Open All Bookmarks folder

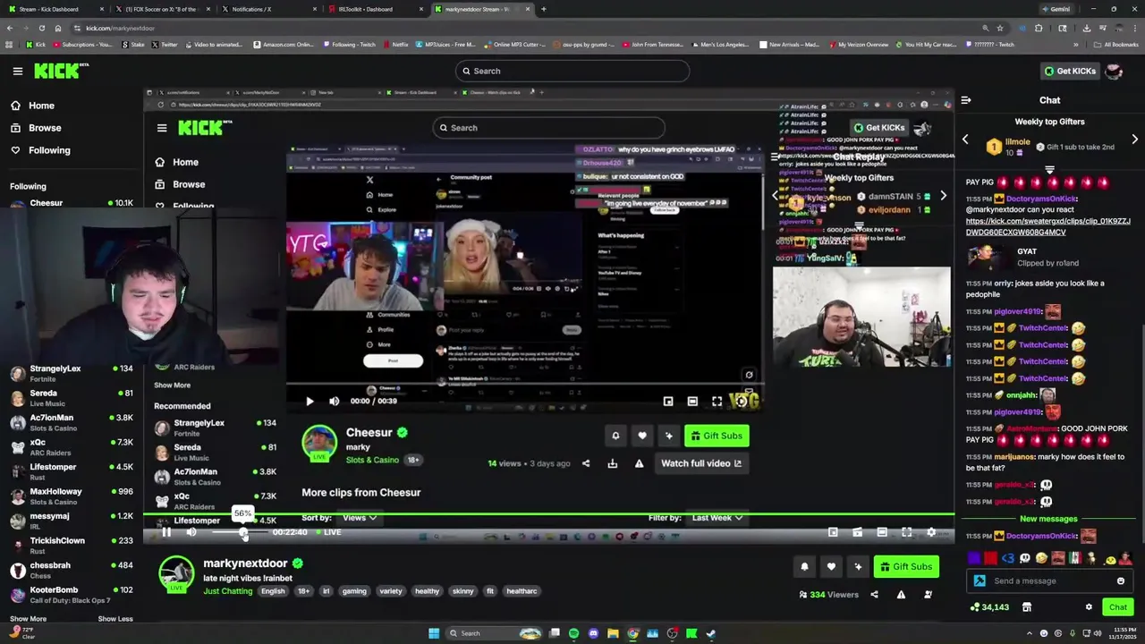[x=1115, y=45]
